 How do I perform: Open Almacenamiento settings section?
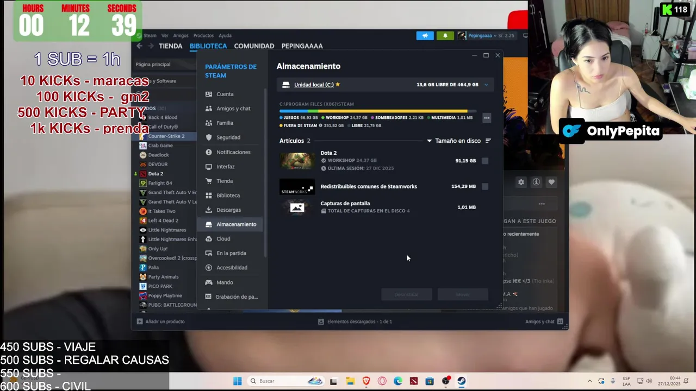pyautogui.click(x=231, y=224)
